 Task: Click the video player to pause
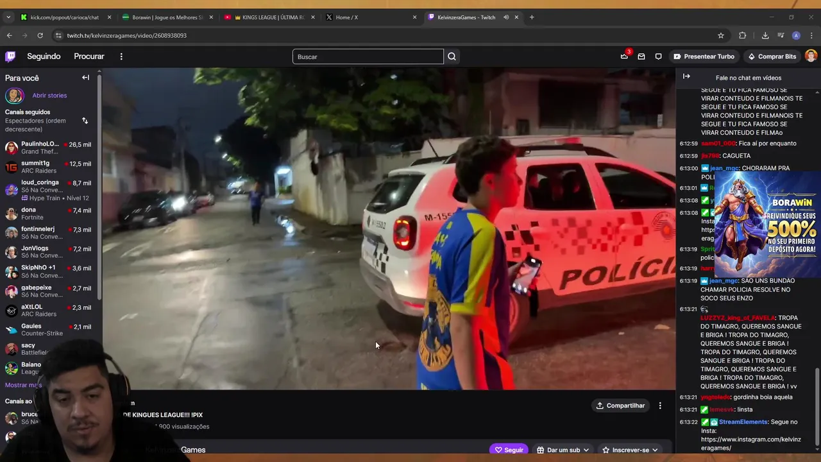pos(389,229)
